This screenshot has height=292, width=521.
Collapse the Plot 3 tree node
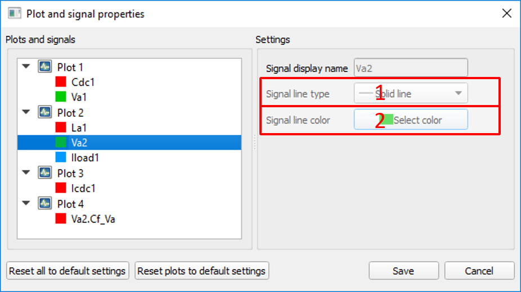tap(26, 173)
